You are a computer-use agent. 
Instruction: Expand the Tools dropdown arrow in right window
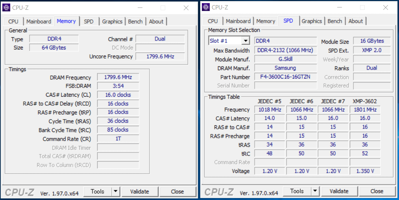pyautogui.click(x=315, y=191)
